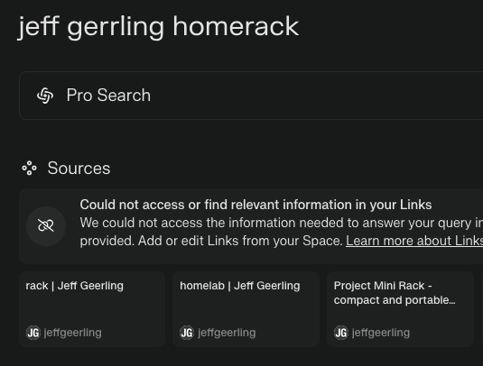This screenshot has width=483, height=366.
Task: Click jeffgeerling domain under rack card
Action: pos(73,333)
